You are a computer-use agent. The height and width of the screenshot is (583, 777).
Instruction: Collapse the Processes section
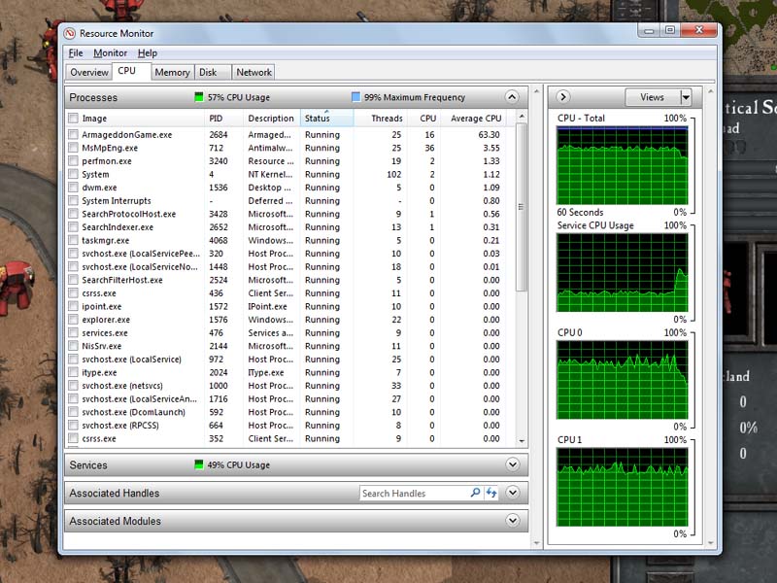[513, 97]
